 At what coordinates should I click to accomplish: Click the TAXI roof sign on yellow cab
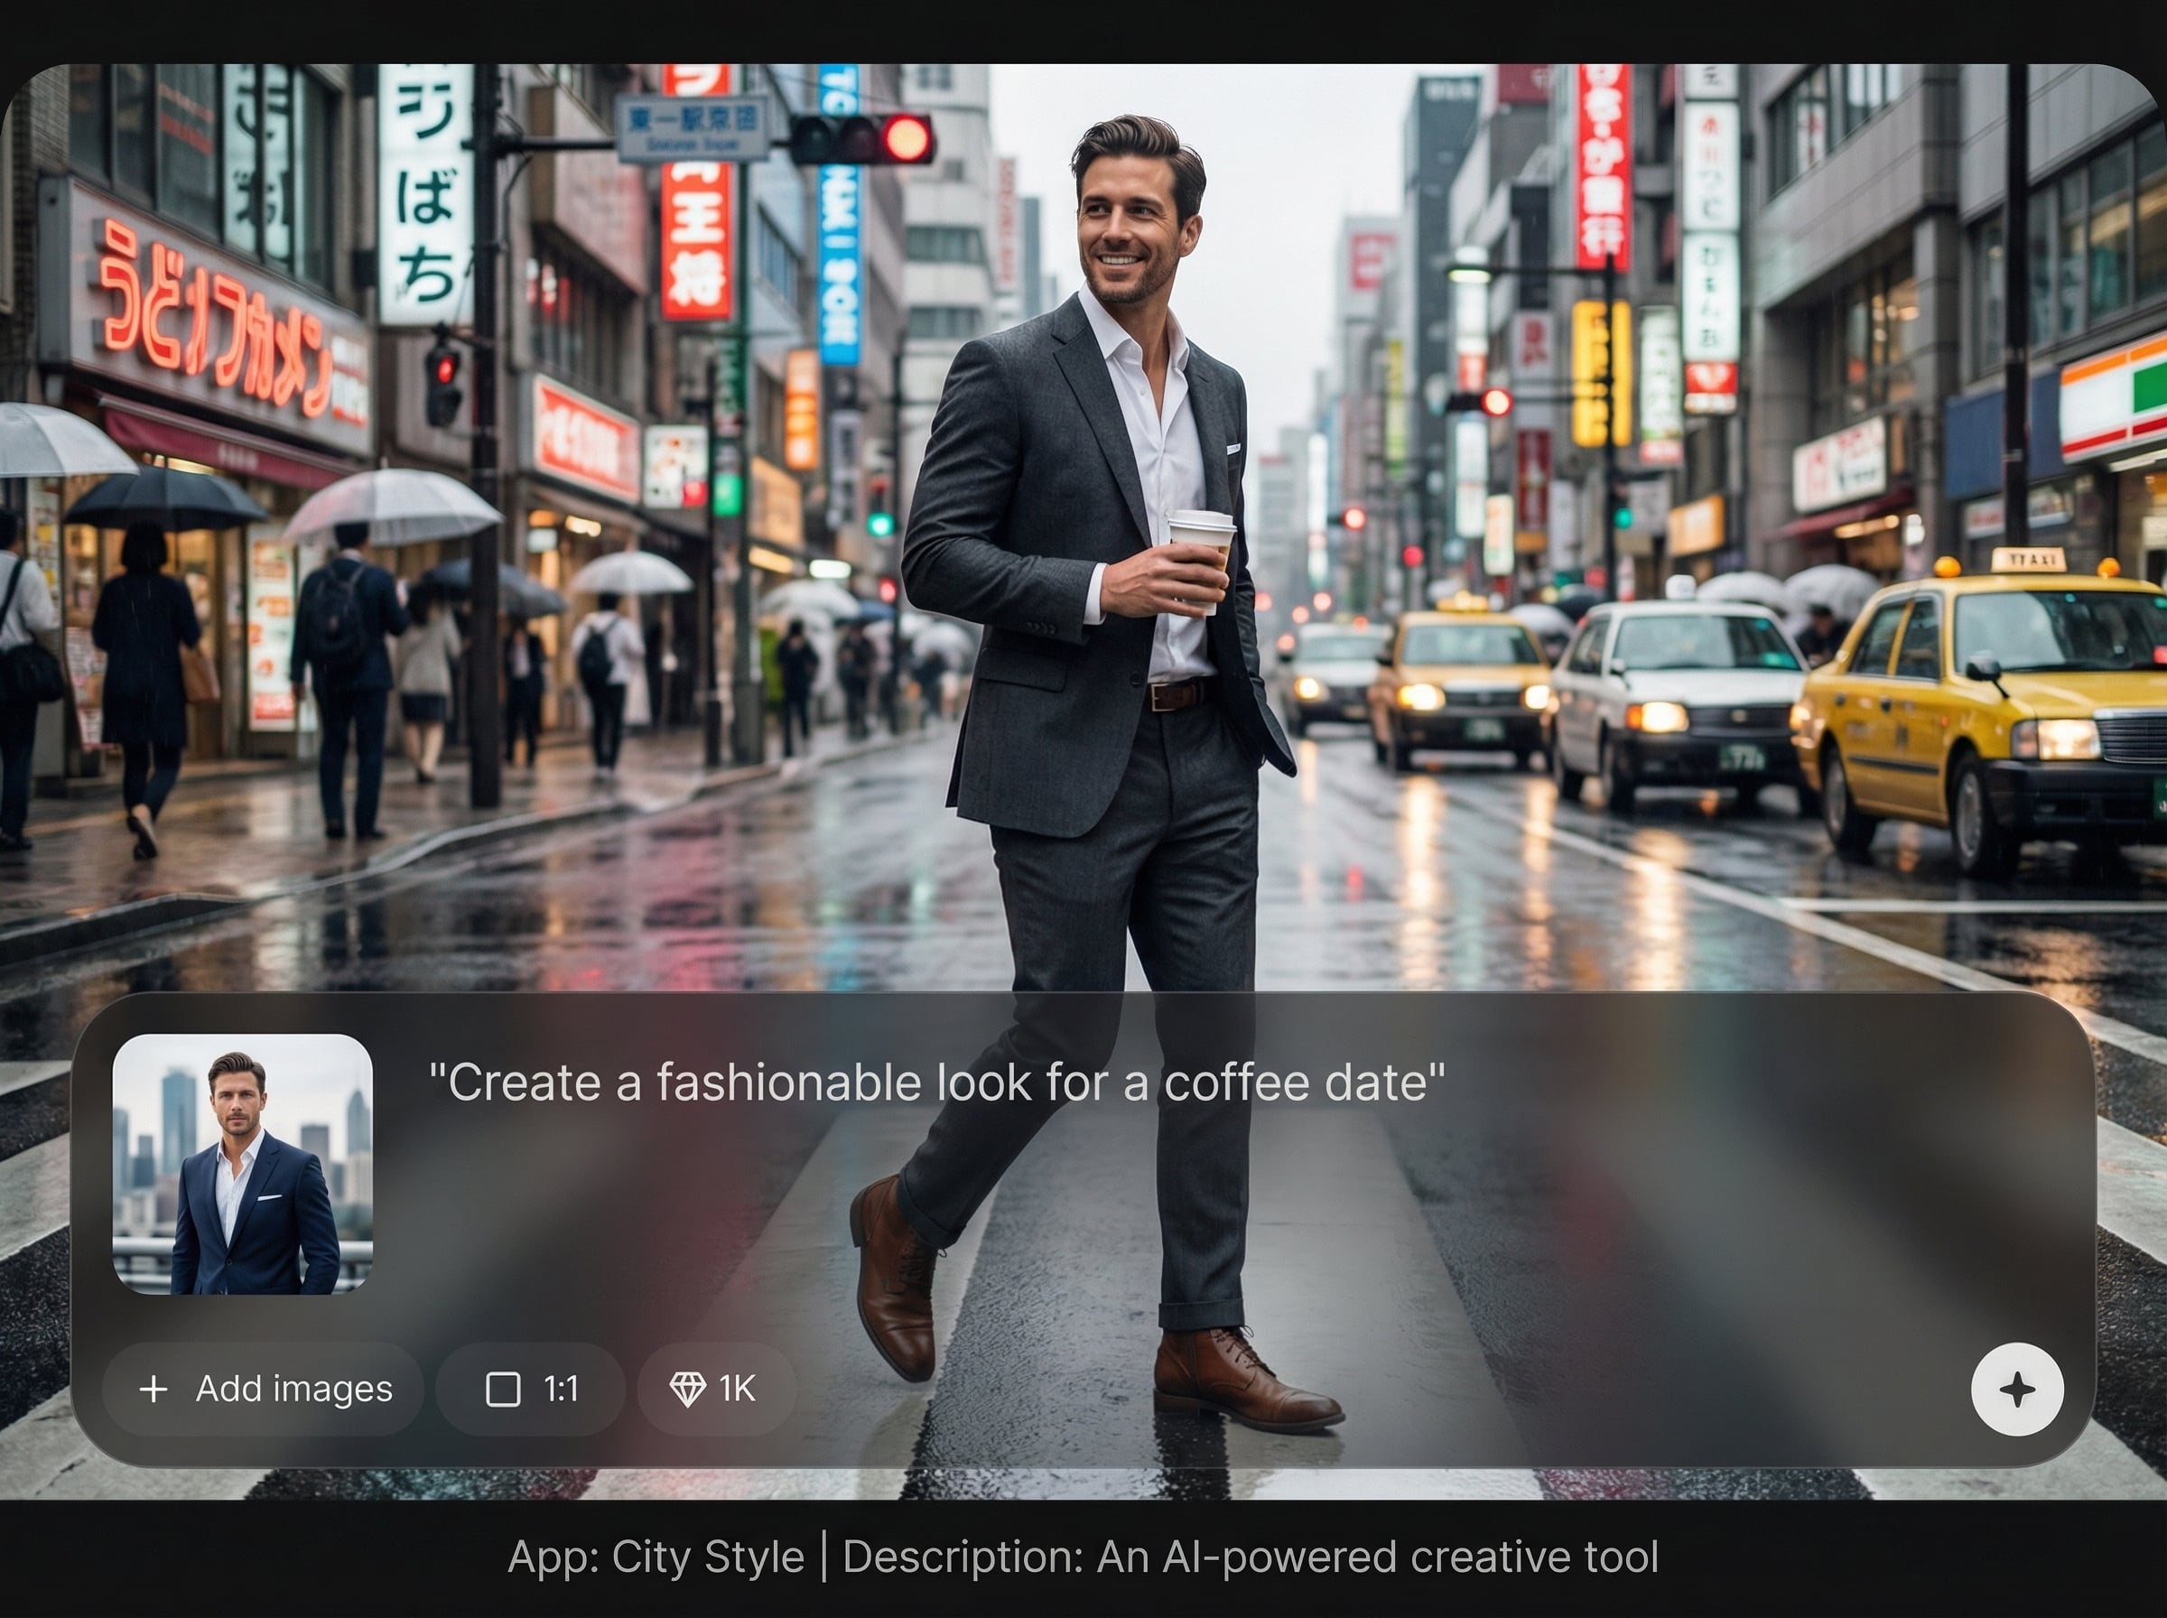click(x=2028, y=559)
